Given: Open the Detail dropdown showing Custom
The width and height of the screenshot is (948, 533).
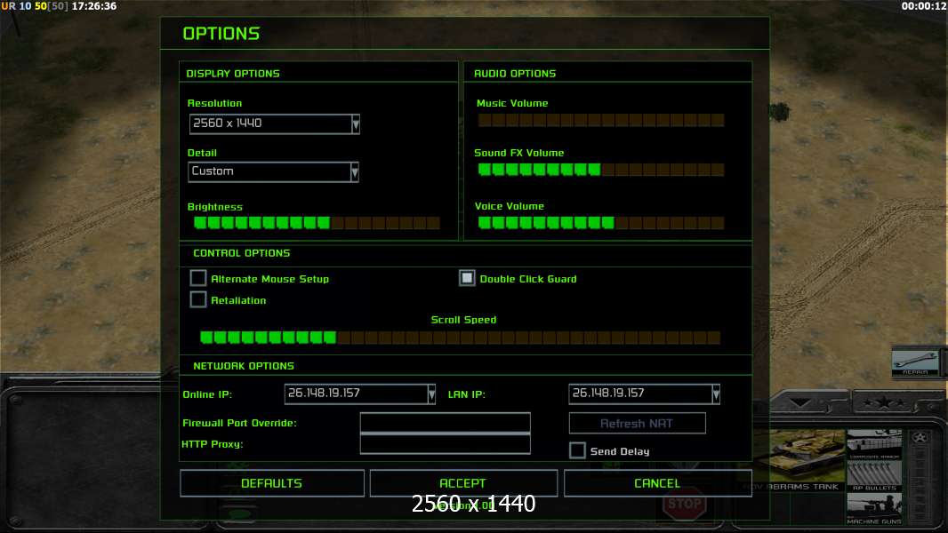Looking at the screenshot, I should [x=273, y=171].
